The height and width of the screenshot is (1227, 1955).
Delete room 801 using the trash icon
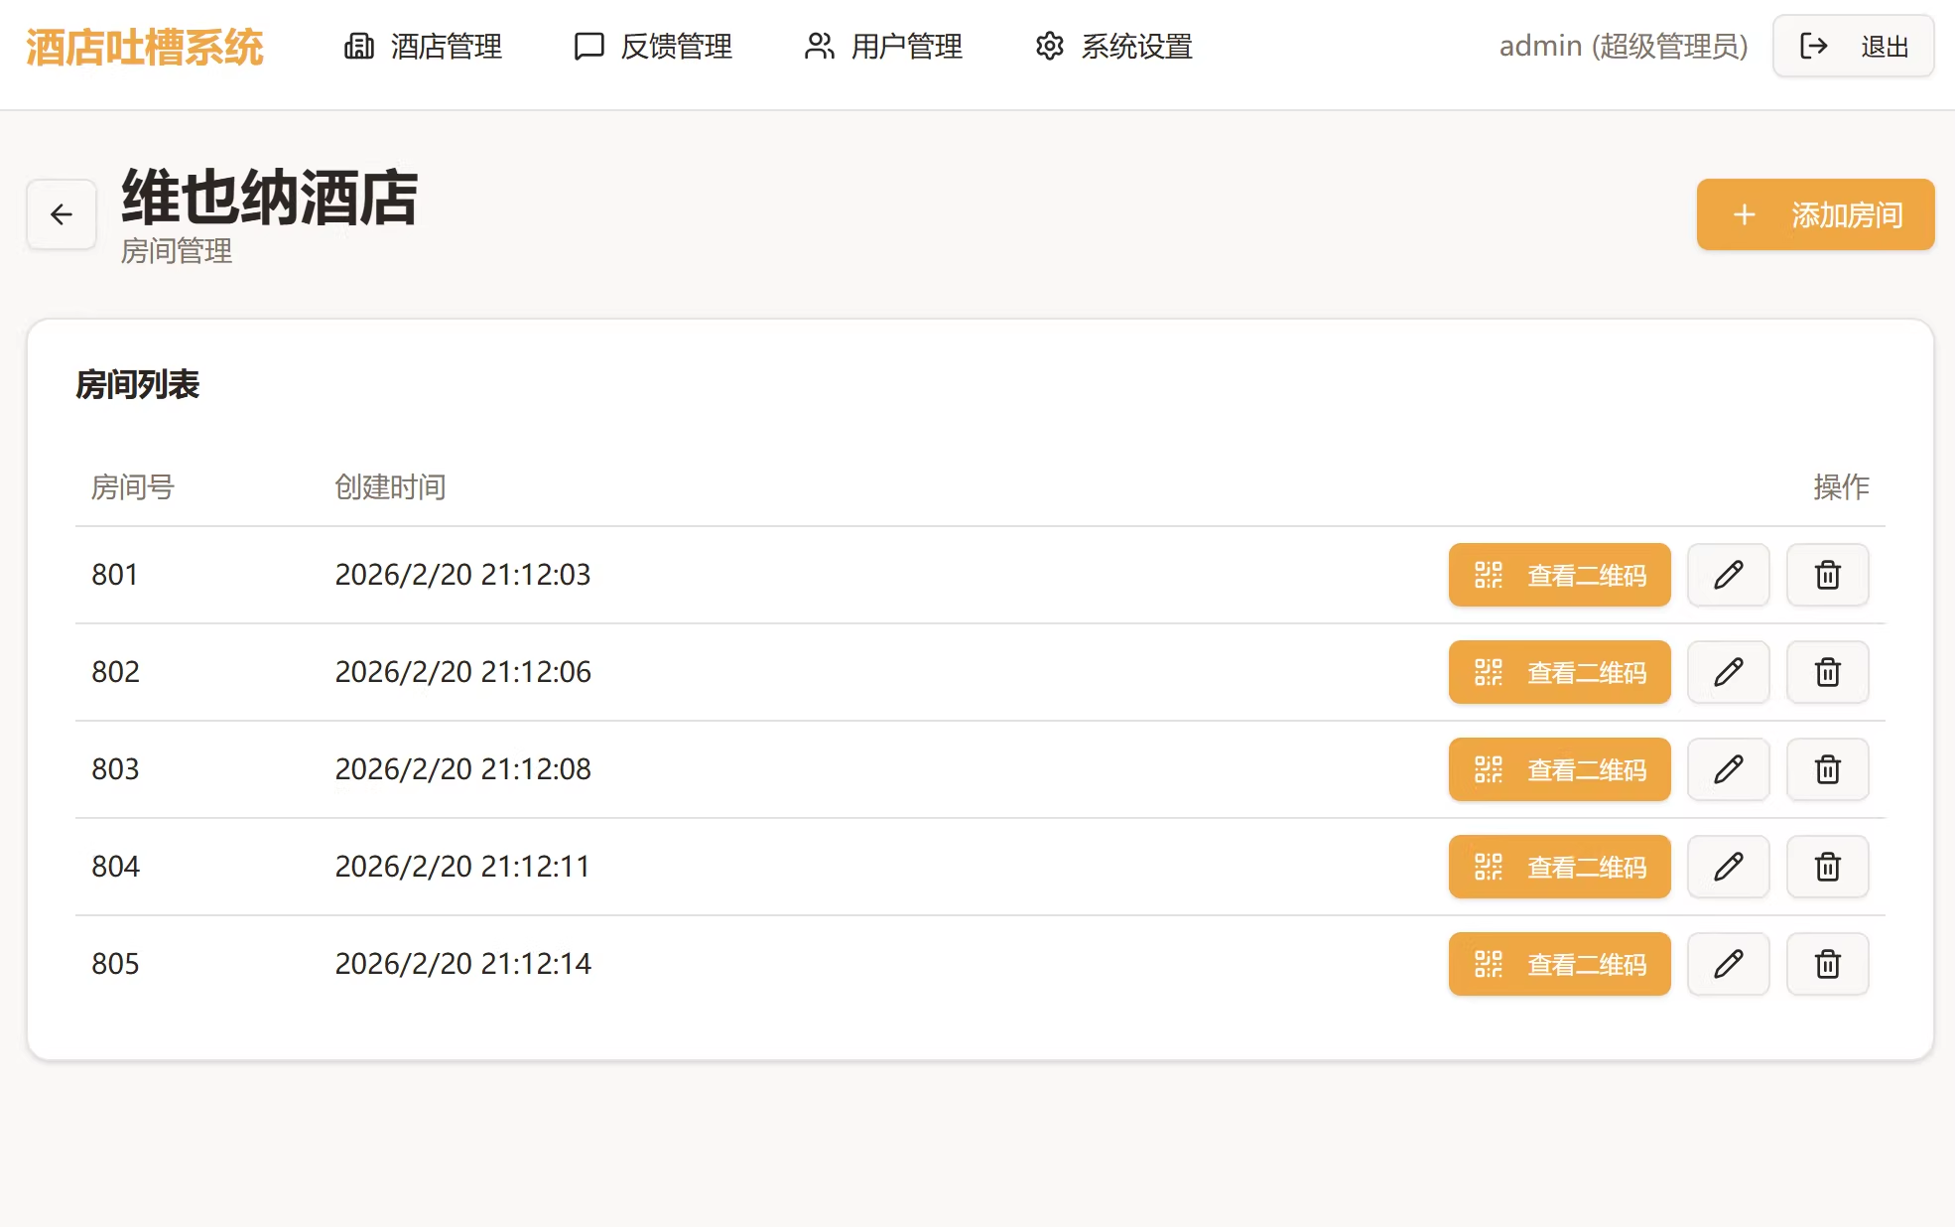1827,575
